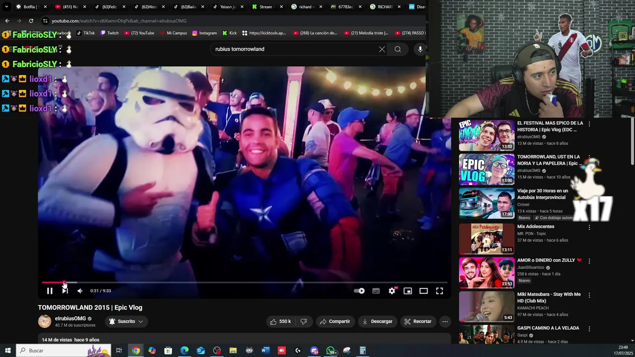Dislike the video
The width and height of the screenshot is (635, 357).
click(304, 321)
